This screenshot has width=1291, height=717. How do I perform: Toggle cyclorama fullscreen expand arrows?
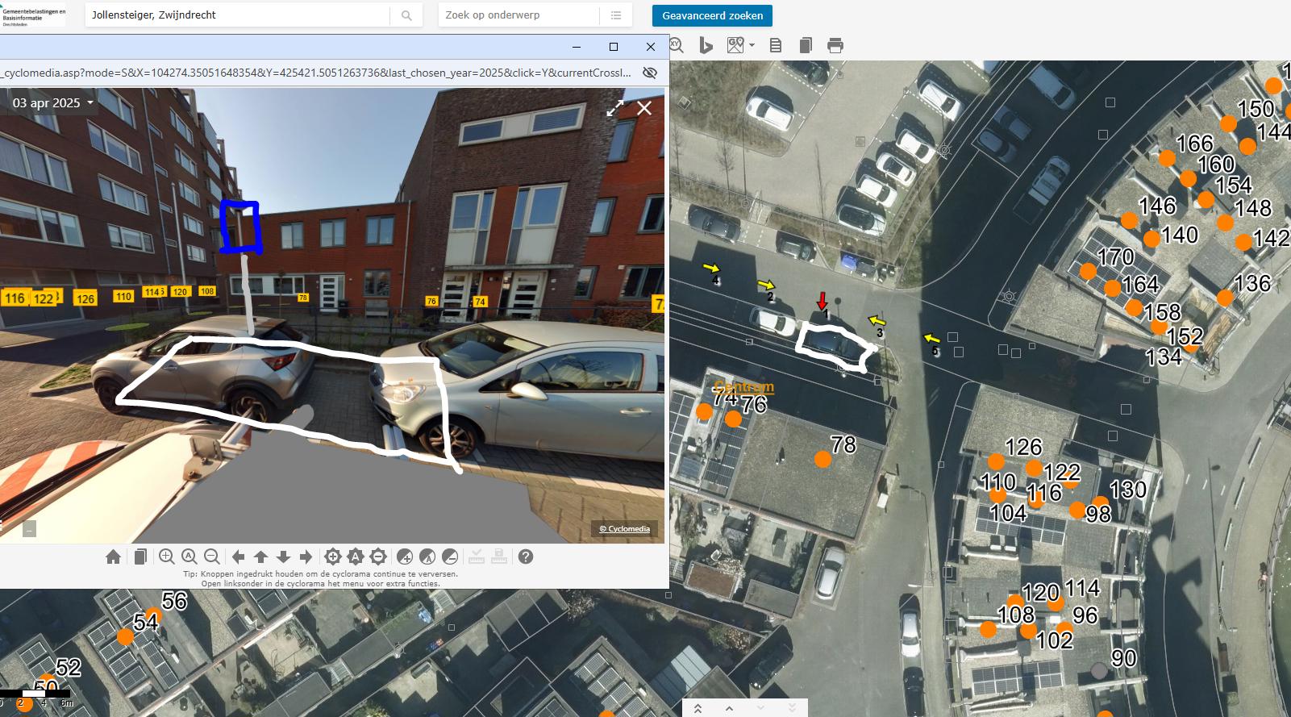(x=615, y=108)
